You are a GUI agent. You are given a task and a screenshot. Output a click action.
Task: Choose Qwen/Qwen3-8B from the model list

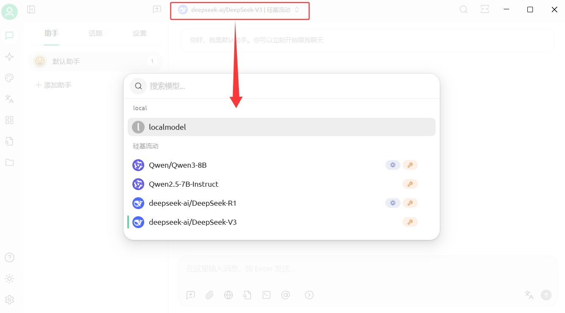pos(178,165)
